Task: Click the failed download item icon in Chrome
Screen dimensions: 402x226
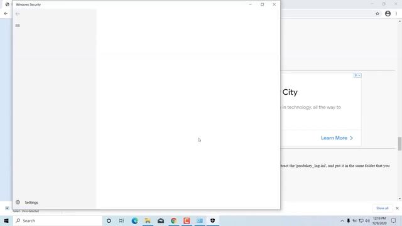Action: click(7, 208)
